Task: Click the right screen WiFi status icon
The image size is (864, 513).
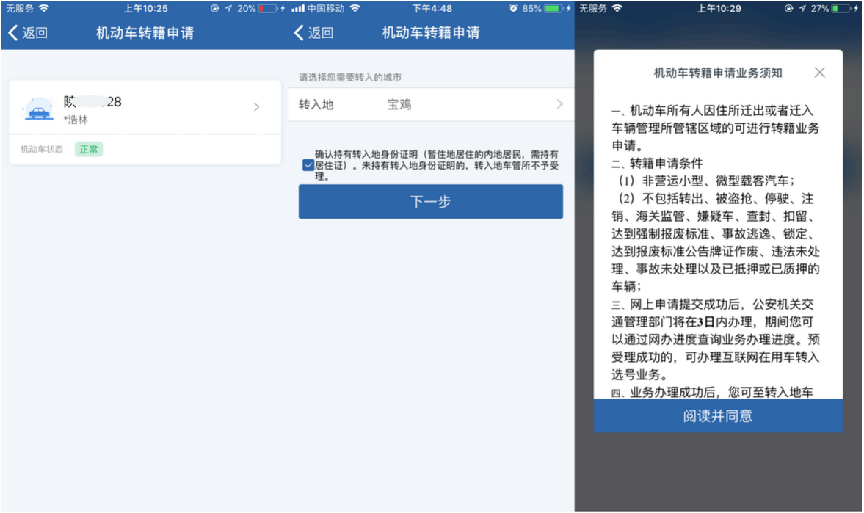Action: click(617, 8)
